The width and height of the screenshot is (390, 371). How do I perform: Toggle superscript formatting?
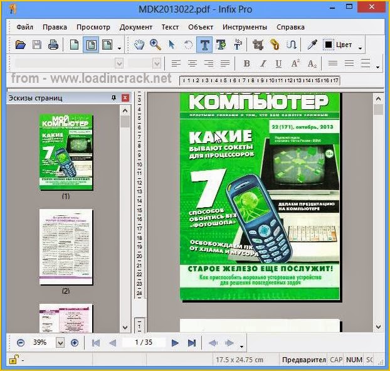pyautogui.click(x=295, y=64)
